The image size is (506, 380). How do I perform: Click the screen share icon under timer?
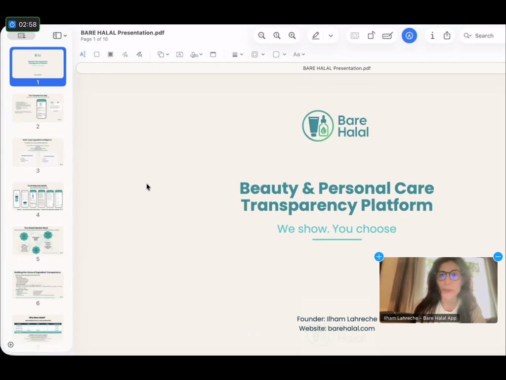click(21, 36)
